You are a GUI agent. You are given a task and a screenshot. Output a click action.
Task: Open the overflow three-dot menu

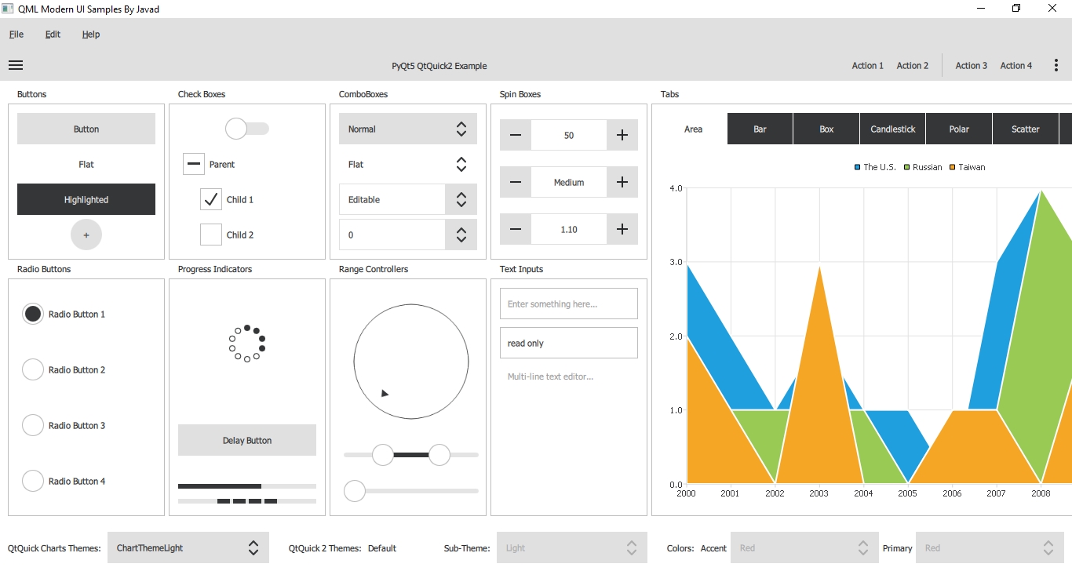pyautogui.click(x=1056, y=65)
